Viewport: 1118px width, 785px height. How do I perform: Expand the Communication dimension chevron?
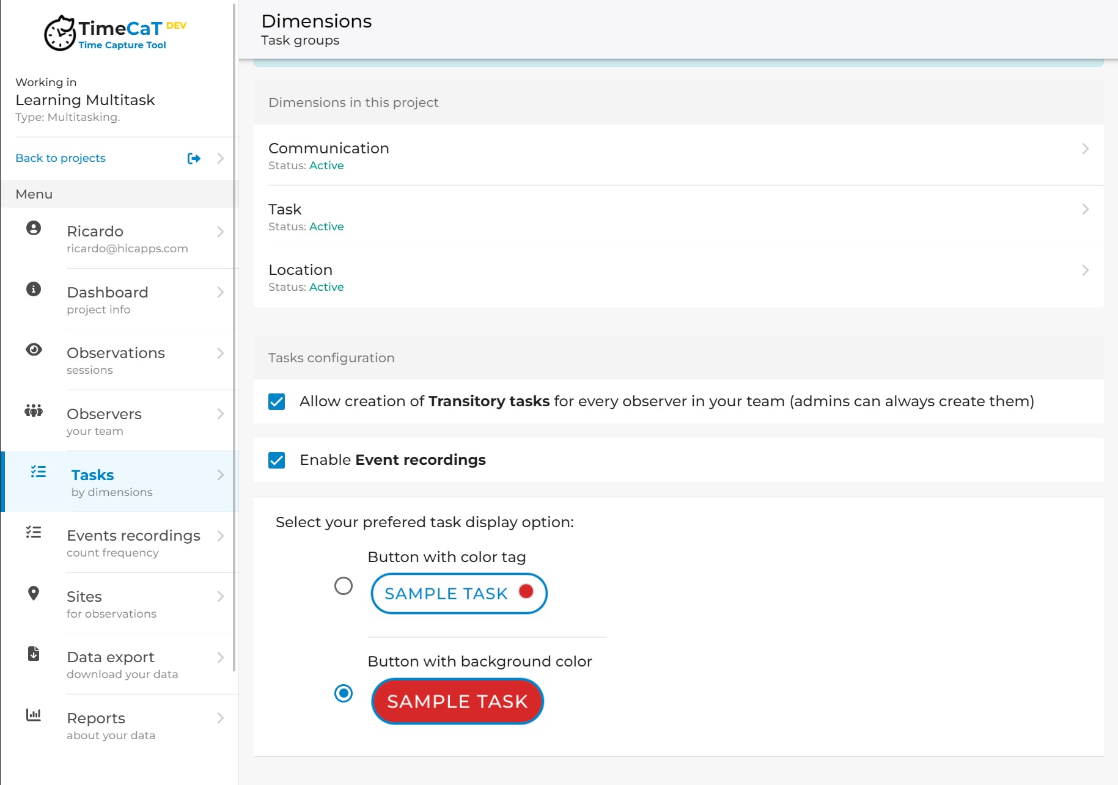pos(1085,148)
